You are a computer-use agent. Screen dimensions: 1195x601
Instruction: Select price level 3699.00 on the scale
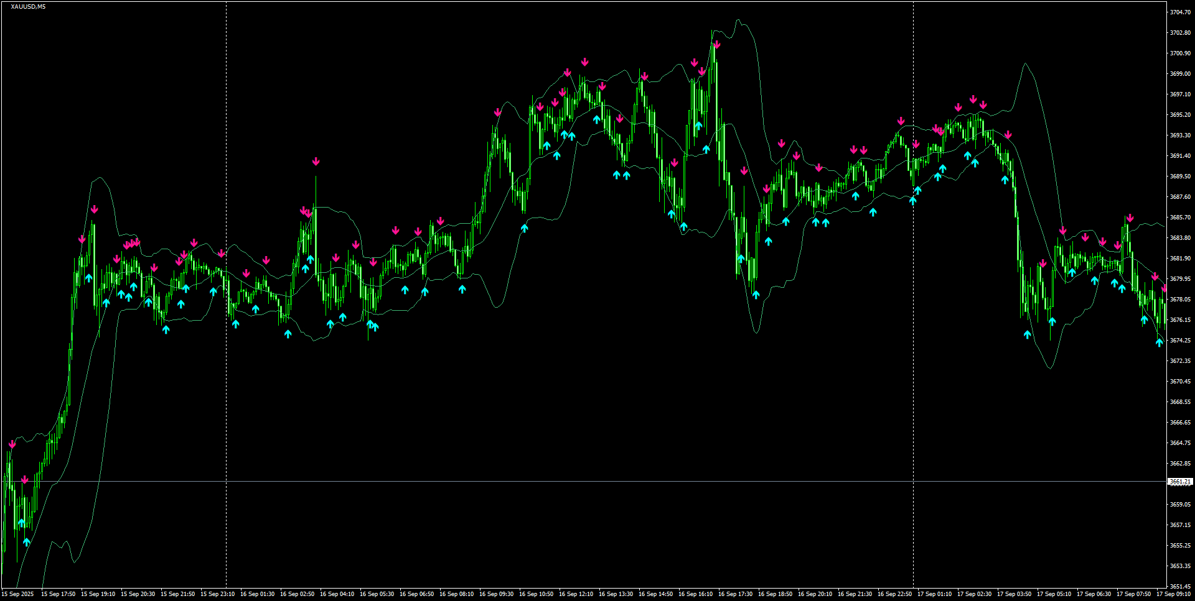click(x=1180, y=74)
